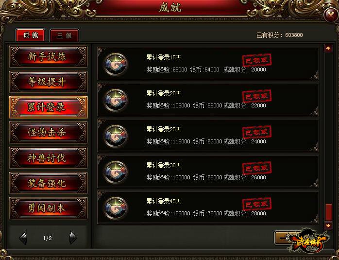Go to previous category page arrow
Image resolution: width=339 pixels, height=260 pixels.
23,238
